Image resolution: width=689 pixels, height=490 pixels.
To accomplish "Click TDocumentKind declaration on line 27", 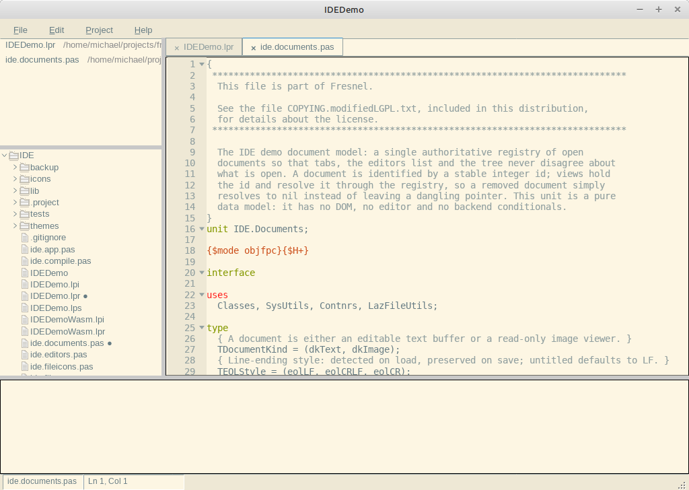I will coord(308,349).
